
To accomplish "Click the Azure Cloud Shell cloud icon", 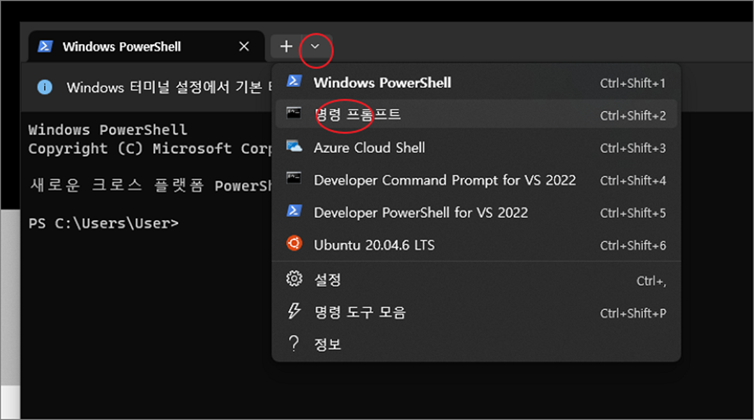I will point(294,146).
